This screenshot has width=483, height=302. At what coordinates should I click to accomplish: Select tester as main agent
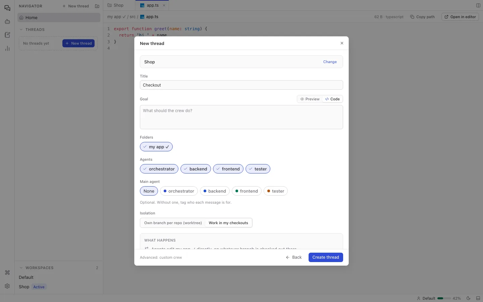pyautogui.click(x=276, y=191)
